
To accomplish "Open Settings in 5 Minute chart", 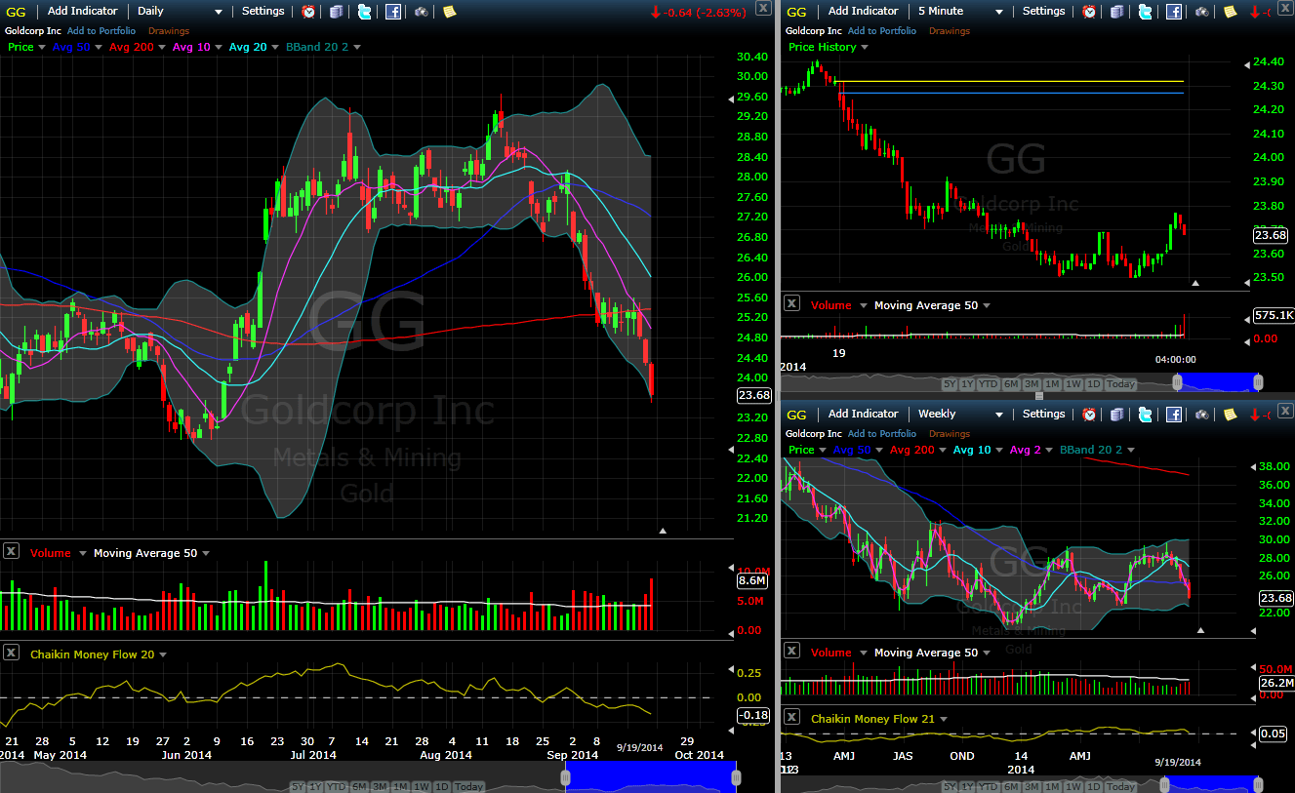I will [1043, 11].
